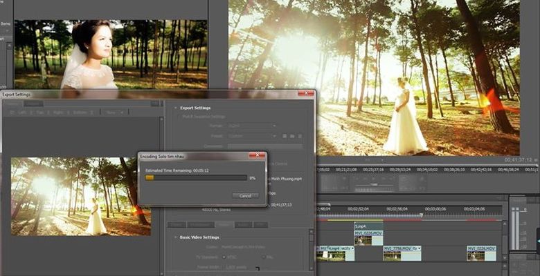540x276 pixels.
Task: Open the Audio tab
Action: tap(244, 224)
